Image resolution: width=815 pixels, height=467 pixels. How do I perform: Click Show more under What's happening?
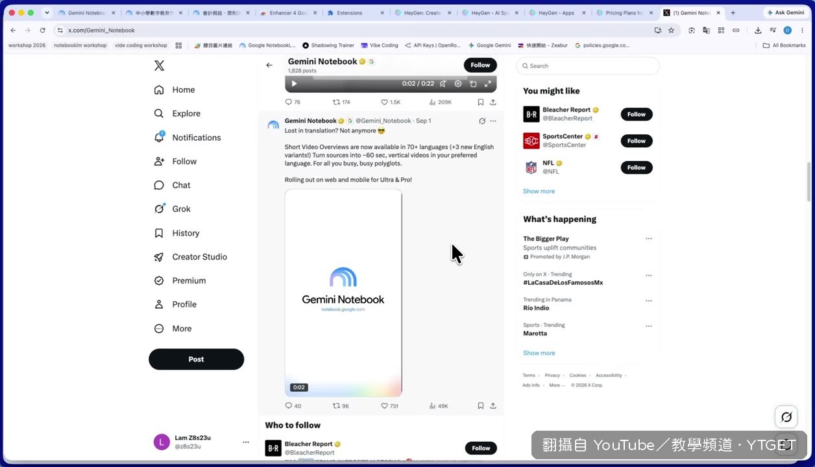coord(539,353)
